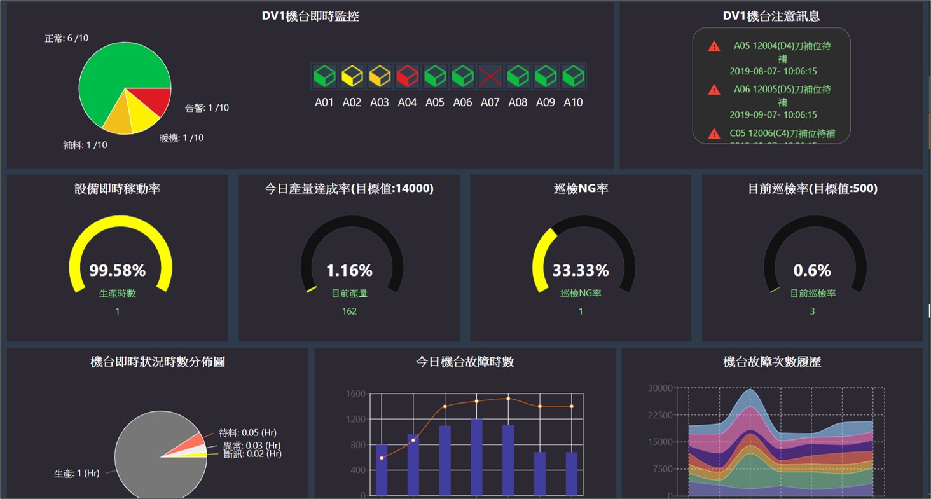
Task: Click the 162 current output value
Action: 349,311
